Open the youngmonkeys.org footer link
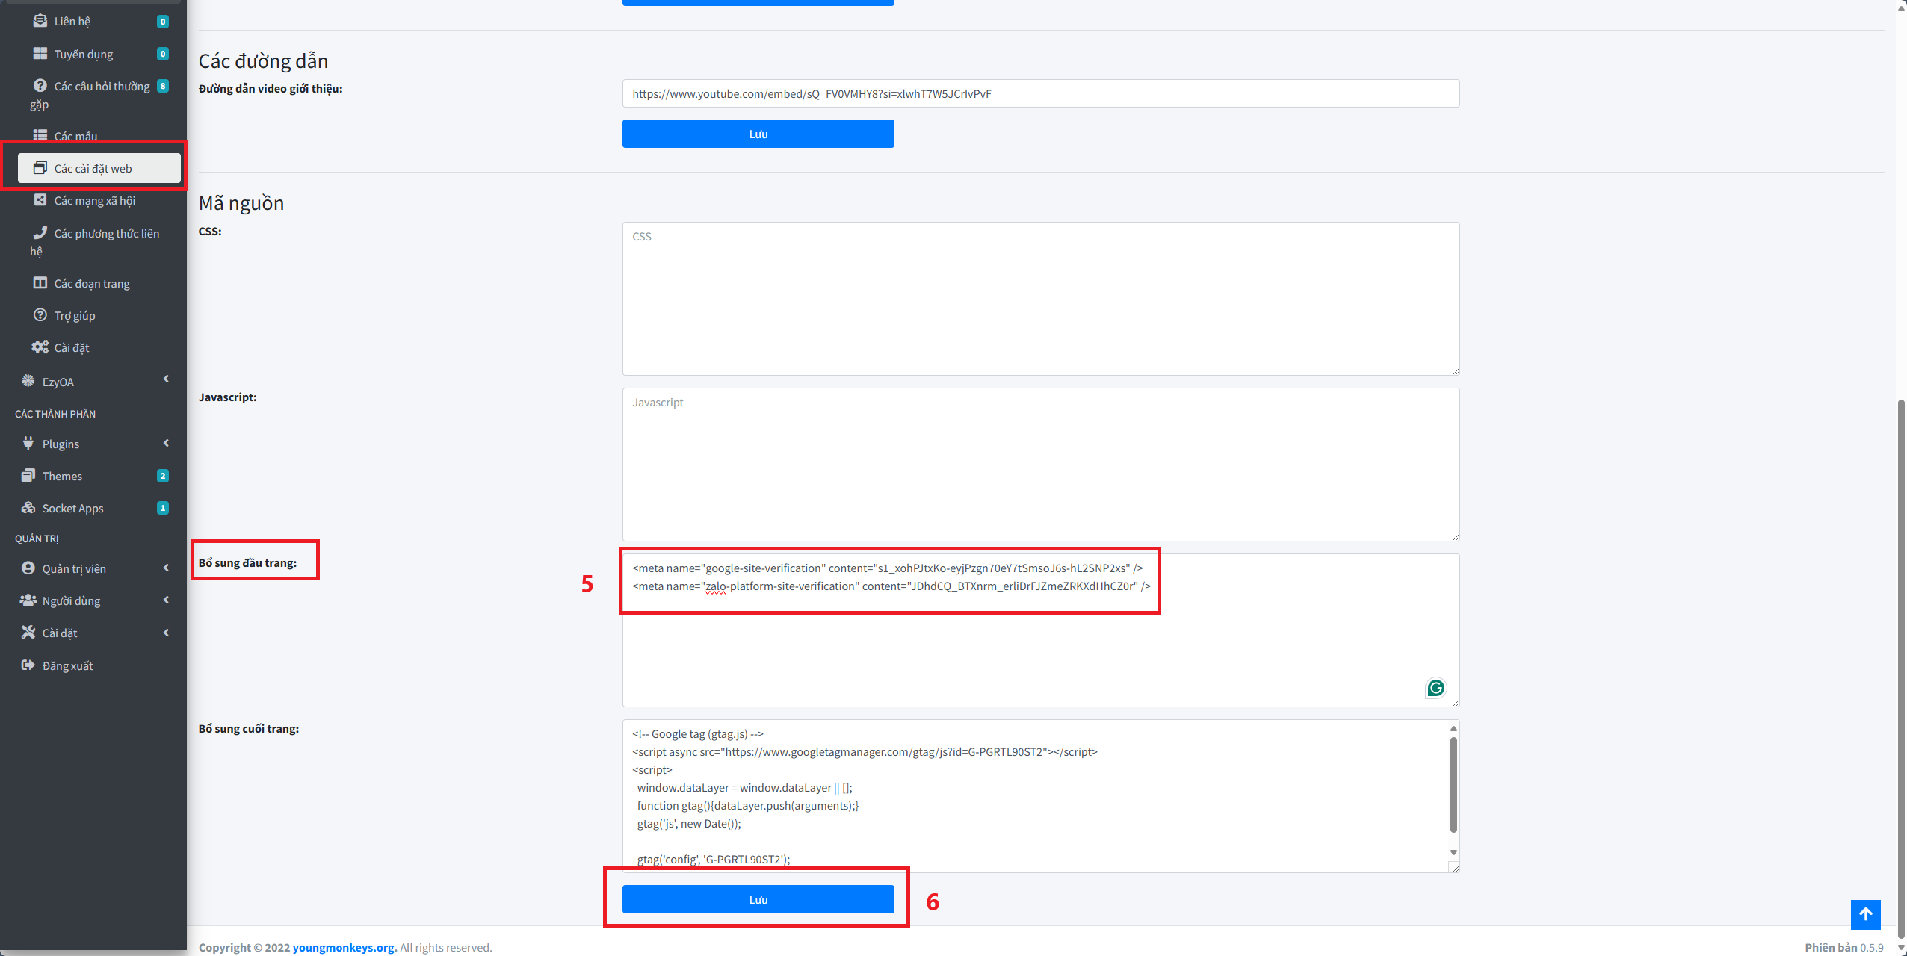1907x956 pixels. point(344,947)
